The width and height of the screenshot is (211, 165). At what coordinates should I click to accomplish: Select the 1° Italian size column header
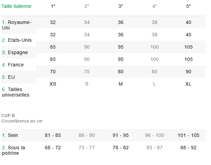click(x=53, y=6)
